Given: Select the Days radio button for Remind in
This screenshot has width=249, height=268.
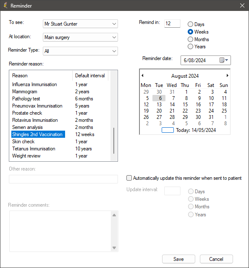Looking at the screenshot, I should (190, 24).
